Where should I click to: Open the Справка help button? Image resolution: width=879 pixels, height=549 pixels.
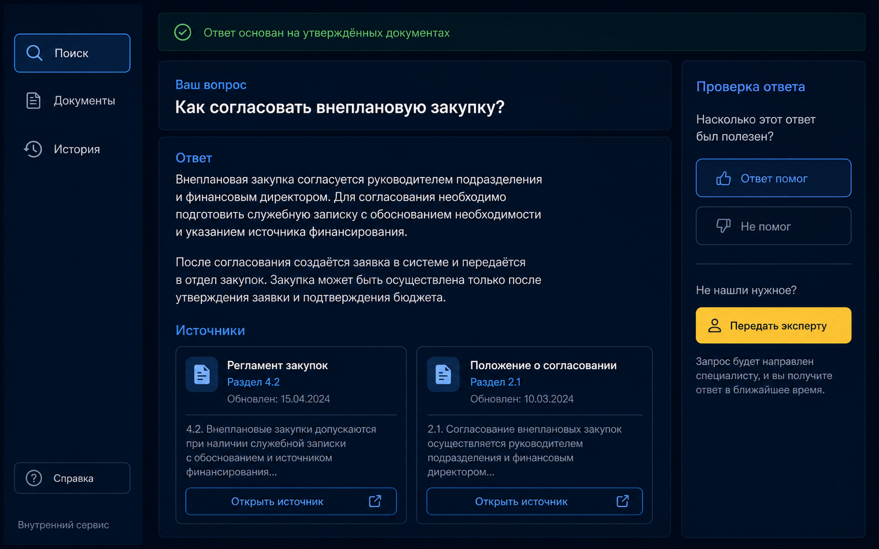(x=72, y=478)
